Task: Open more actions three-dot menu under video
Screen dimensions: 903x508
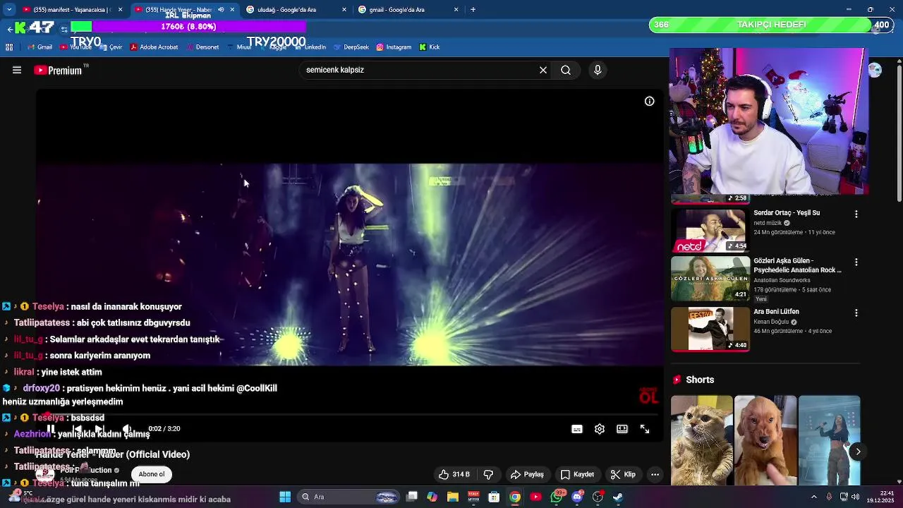Action: point(655,474)
